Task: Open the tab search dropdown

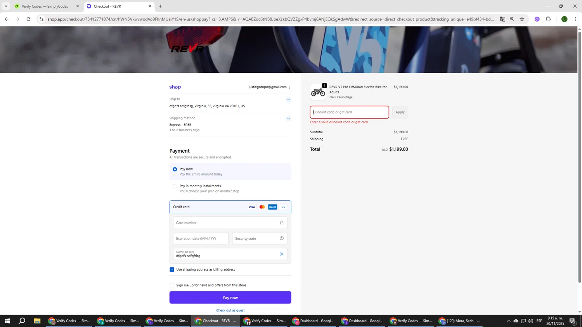Action: coord(6,6)
